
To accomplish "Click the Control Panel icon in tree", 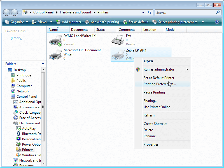I will point(13,96).
